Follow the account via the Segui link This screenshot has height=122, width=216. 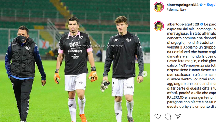click(211, 5)
